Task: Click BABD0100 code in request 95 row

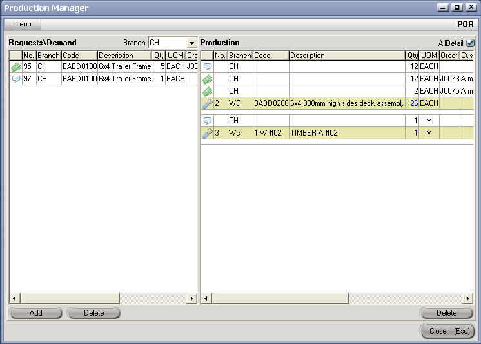Action: pyautogui.click(x=79, y=66)
